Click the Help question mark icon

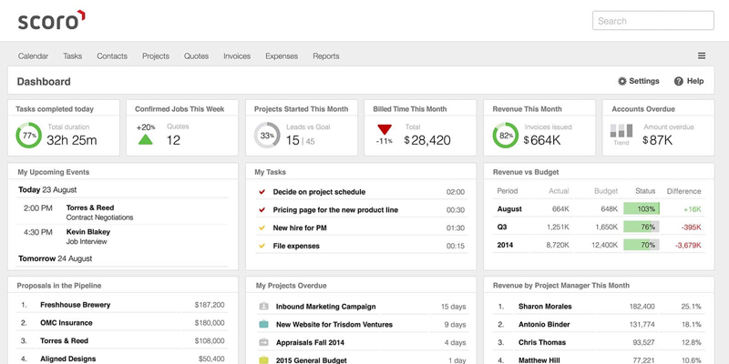point(679,81)
